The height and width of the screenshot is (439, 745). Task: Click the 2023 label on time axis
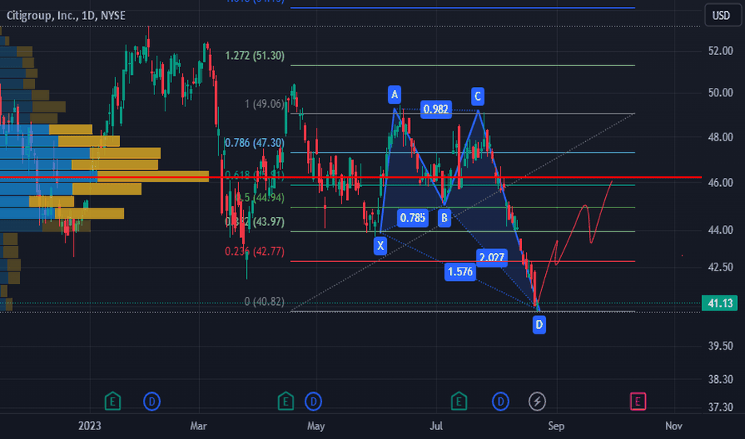[x=90, y=425]
